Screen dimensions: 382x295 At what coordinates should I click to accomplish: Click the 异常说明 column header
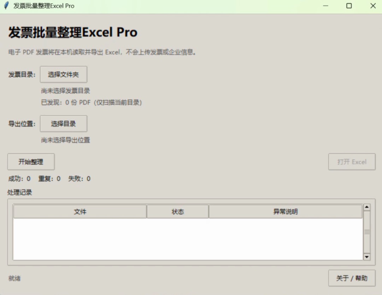coord(286,212)
